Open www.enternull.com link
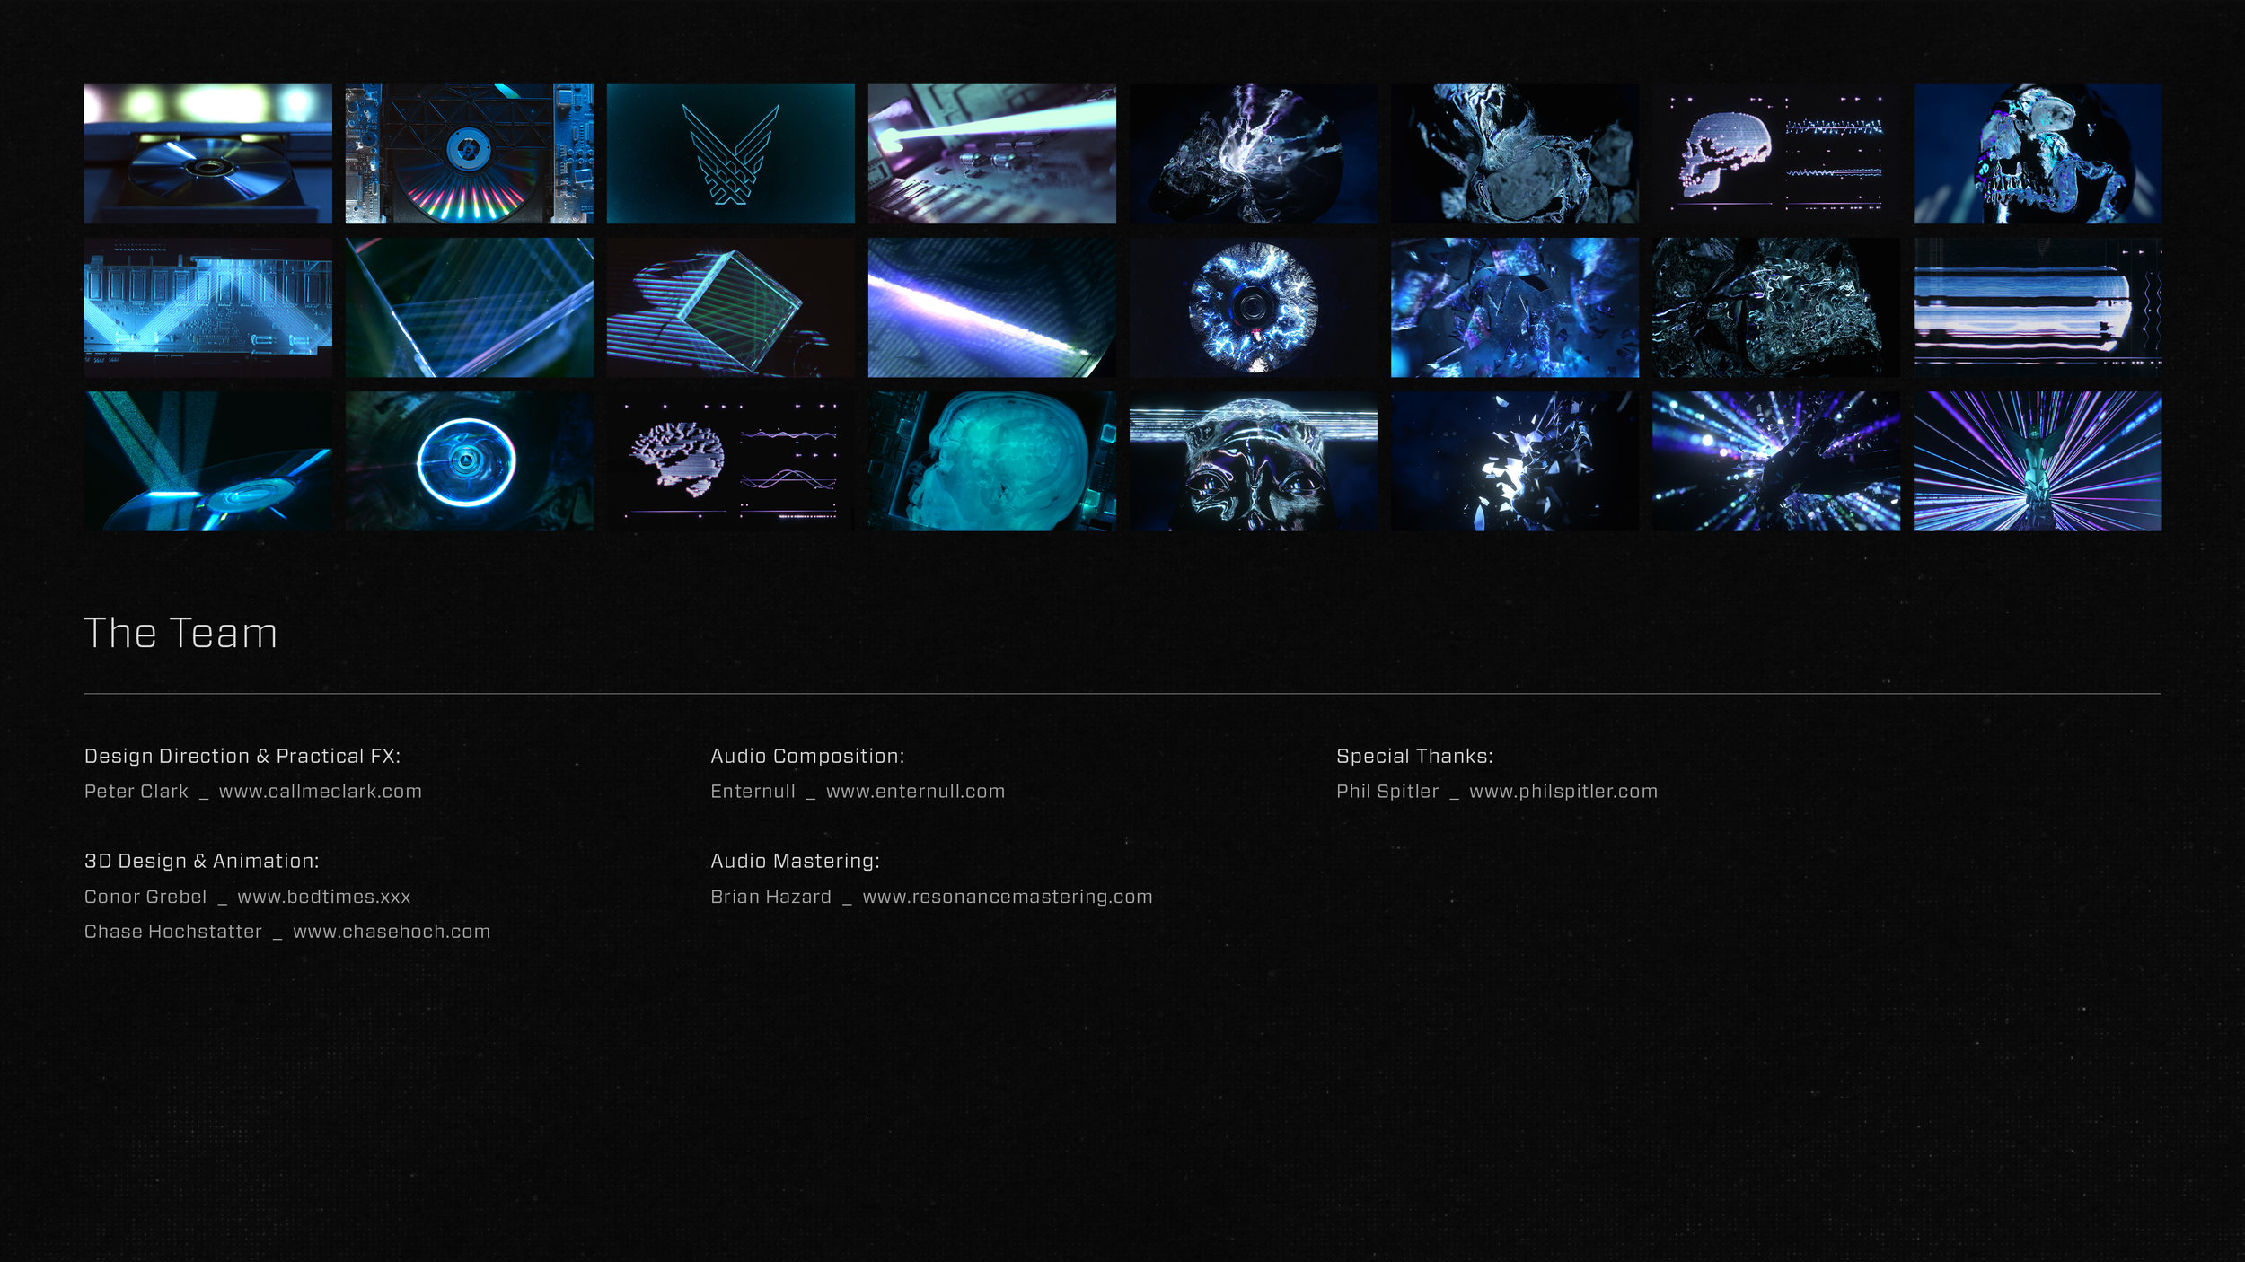Viewport: 2245px width, 1262px height. (915, 791)
